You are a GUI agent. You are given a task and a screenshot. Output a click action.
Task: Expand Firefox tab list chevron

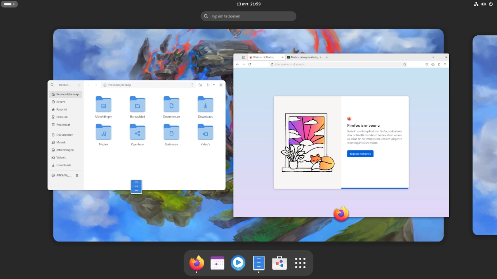coord(433,57)
